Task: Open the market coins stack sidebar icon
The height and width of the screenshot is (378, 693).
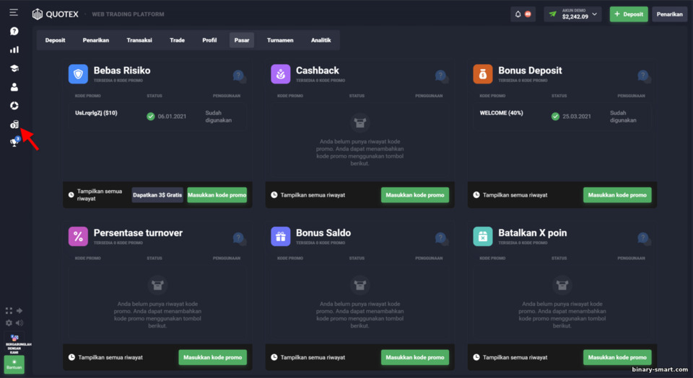Action: pos(14,125)
